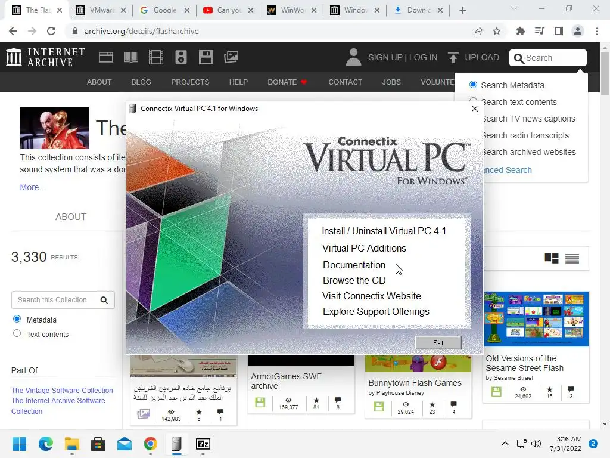Open Windows Start menu
Screen dimensions: 610x458
[x=19, y=444]
